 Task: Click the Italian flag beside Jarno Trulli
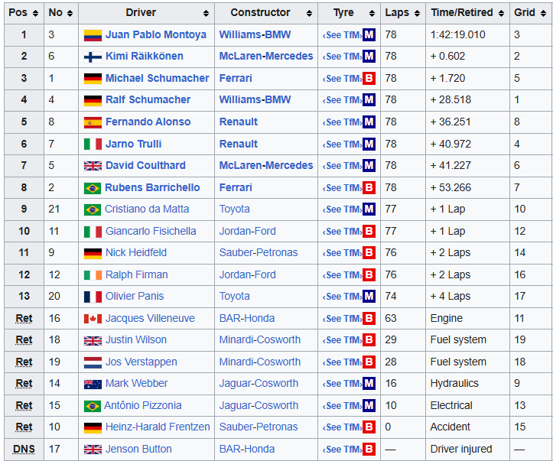93,144
